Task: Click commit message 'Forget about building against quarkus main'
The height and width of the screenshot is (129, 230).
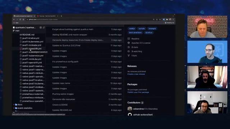Action: point(73,29)
